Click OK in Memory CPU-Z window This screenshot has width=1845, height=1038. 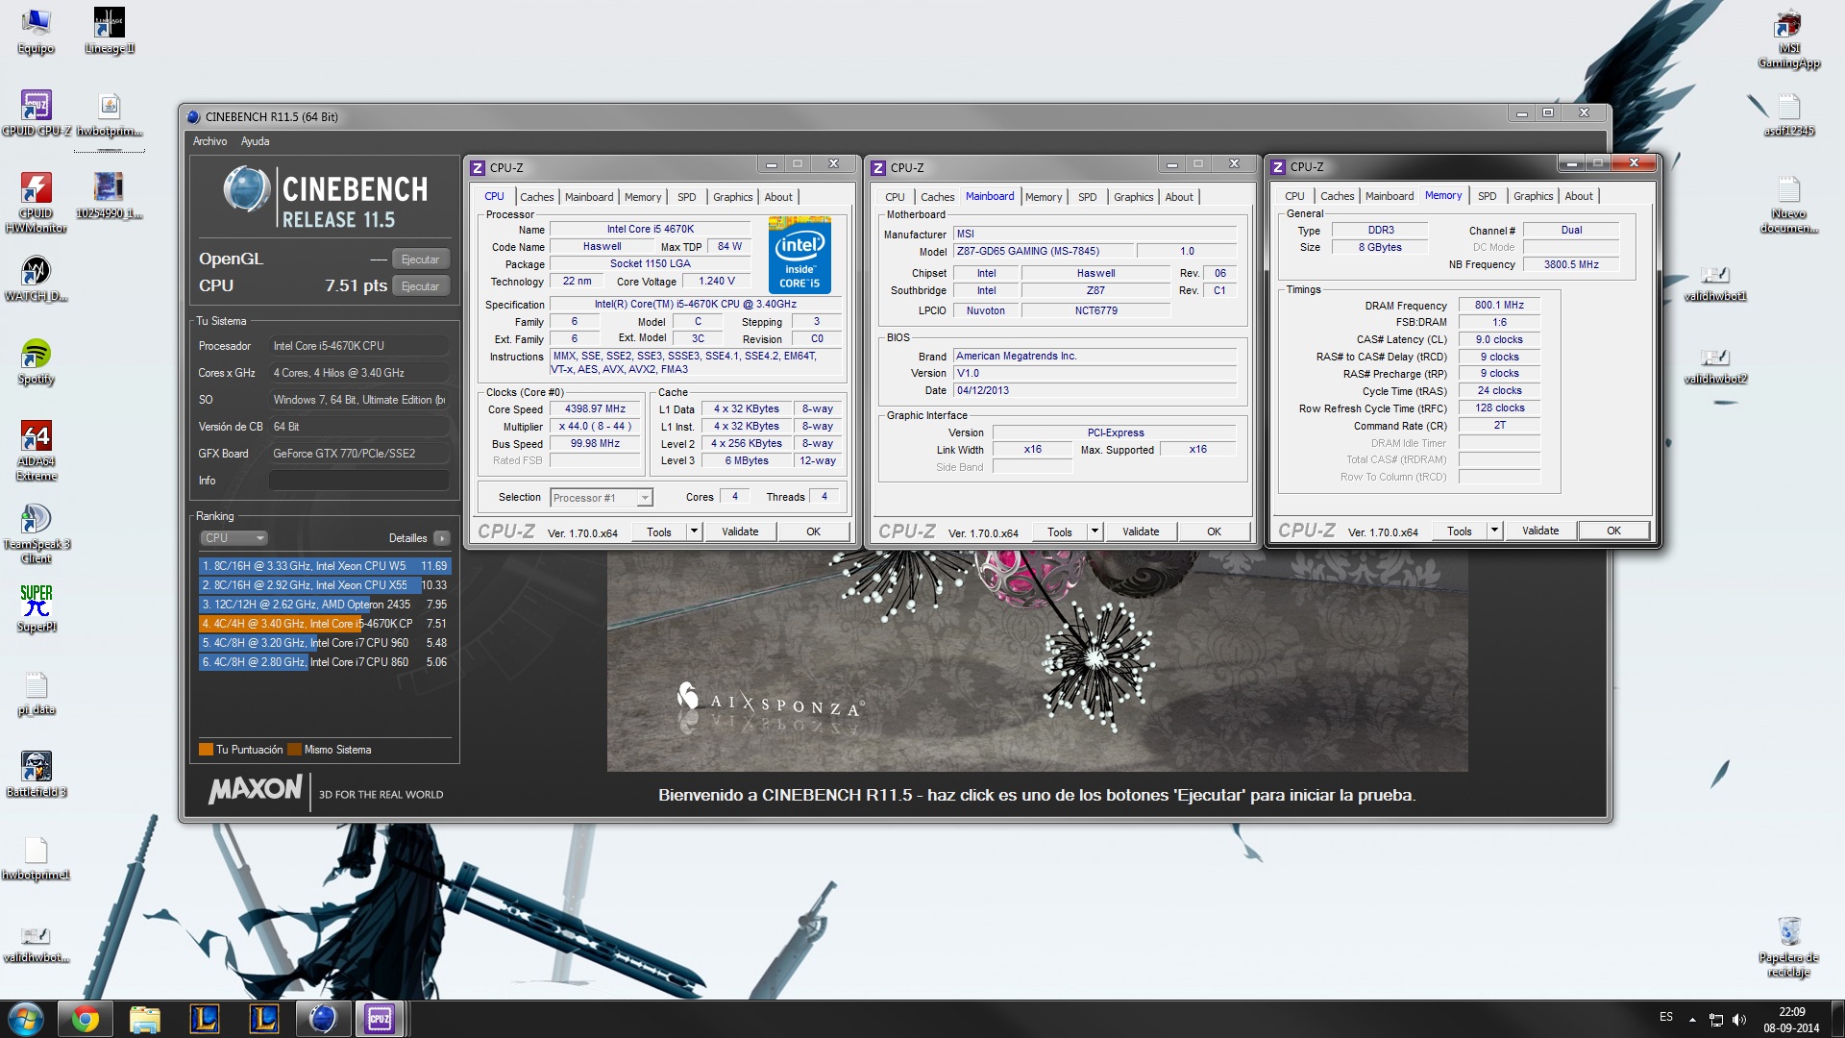[x=1613, y=531]
